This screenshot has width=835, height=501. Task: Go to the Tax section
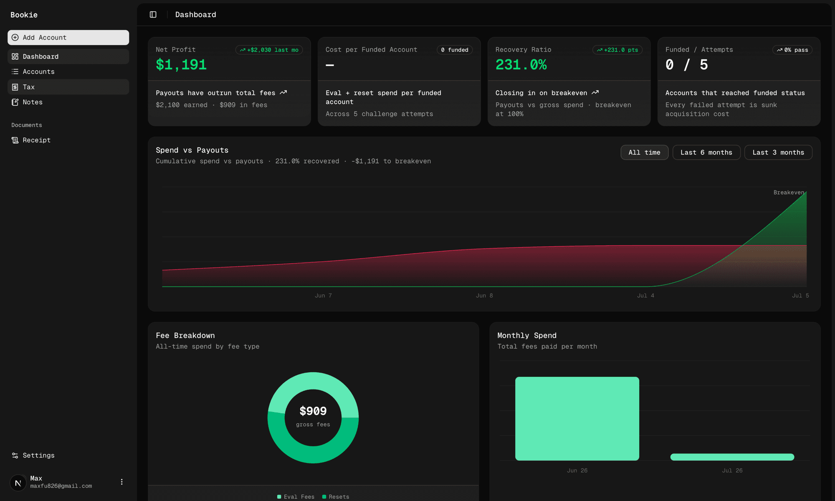tap(68, 87)
